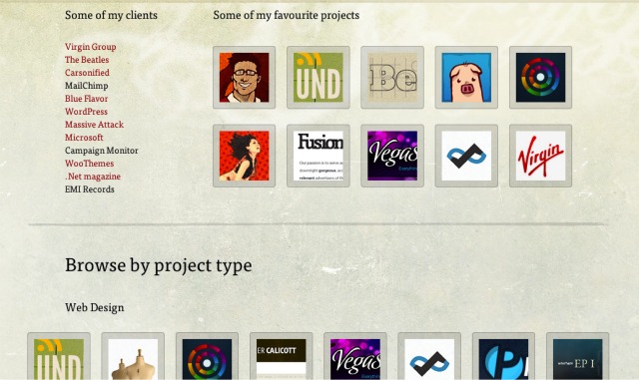Open the mannequin busts Web Design thumbnail
This screenshot has width=639, height=380.
coord(133,356)
